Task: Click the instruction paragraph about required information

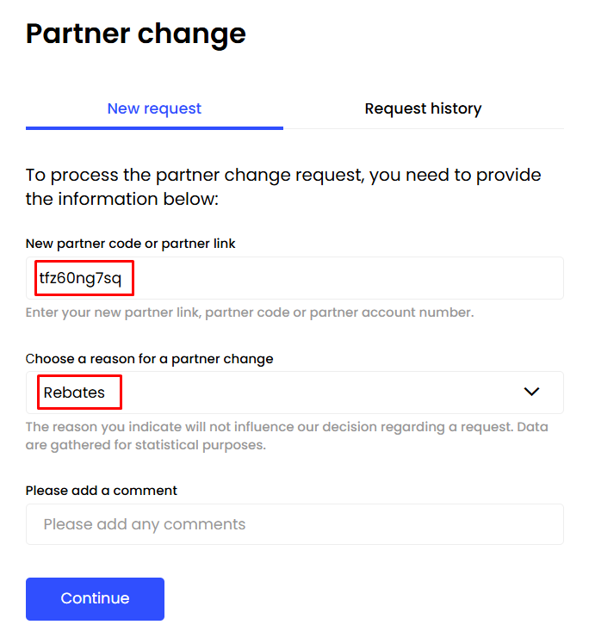Action: [283, 187]
